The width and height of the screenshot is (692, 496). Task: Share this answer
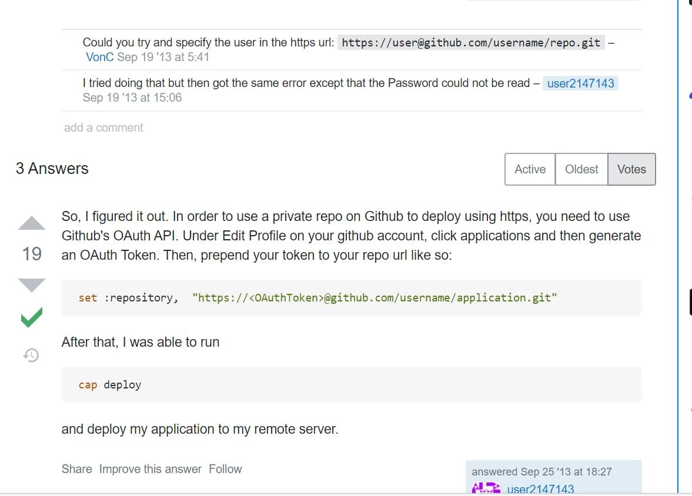click(76, 469)
